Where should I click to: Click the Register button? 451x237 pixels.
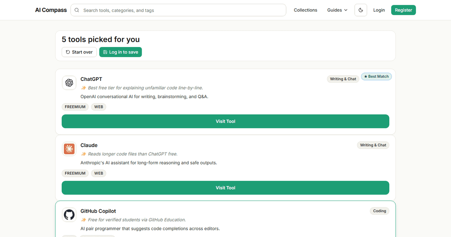(404, 10)
